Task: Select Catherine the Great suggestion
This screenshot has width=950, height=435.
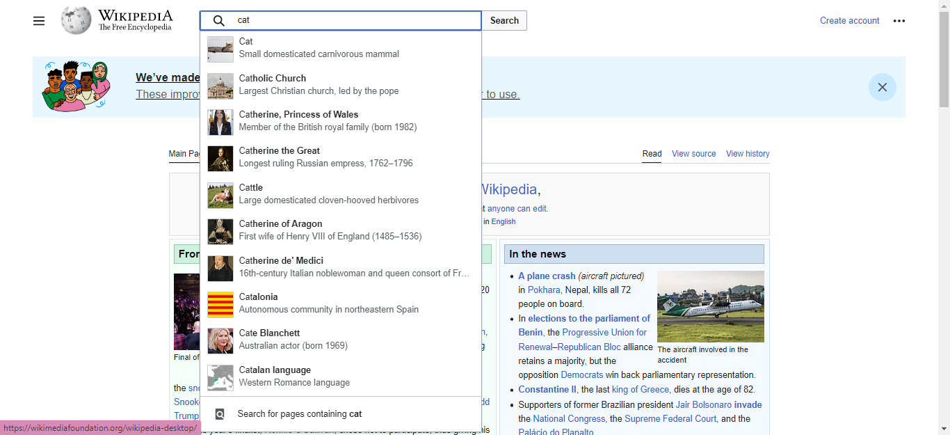Action: click(x=280, y=151)
